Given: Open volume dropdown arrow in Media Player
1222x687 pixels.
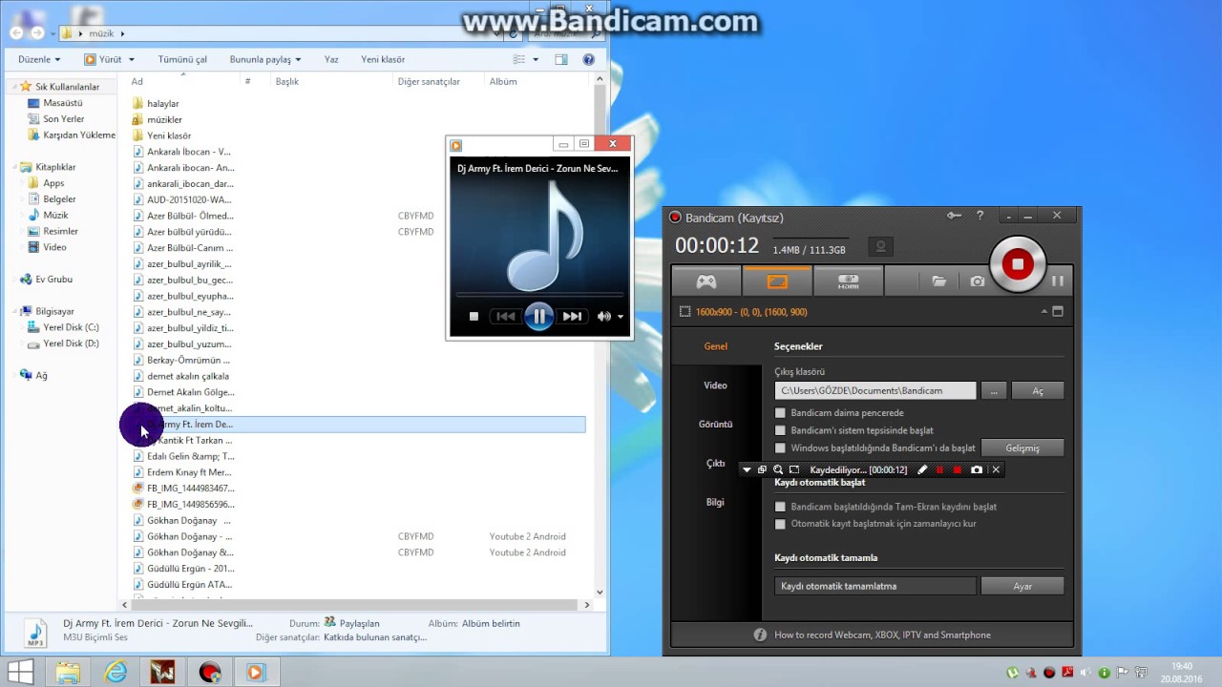Looking at the screenshot, I should click(621, 317).
